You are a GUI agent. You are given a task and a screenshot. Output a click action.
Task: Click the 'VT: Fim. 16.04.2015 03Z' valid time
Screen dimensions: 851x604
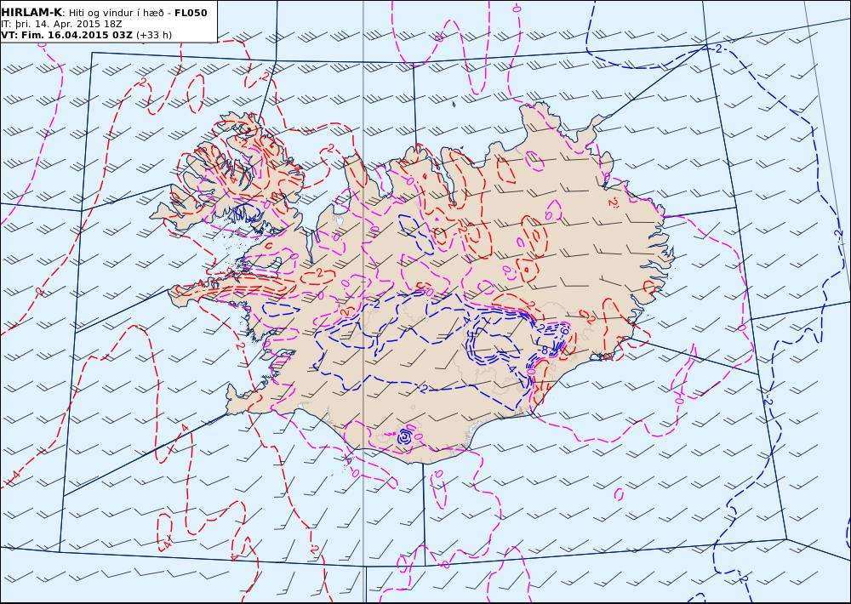click(x=66, y=35)
